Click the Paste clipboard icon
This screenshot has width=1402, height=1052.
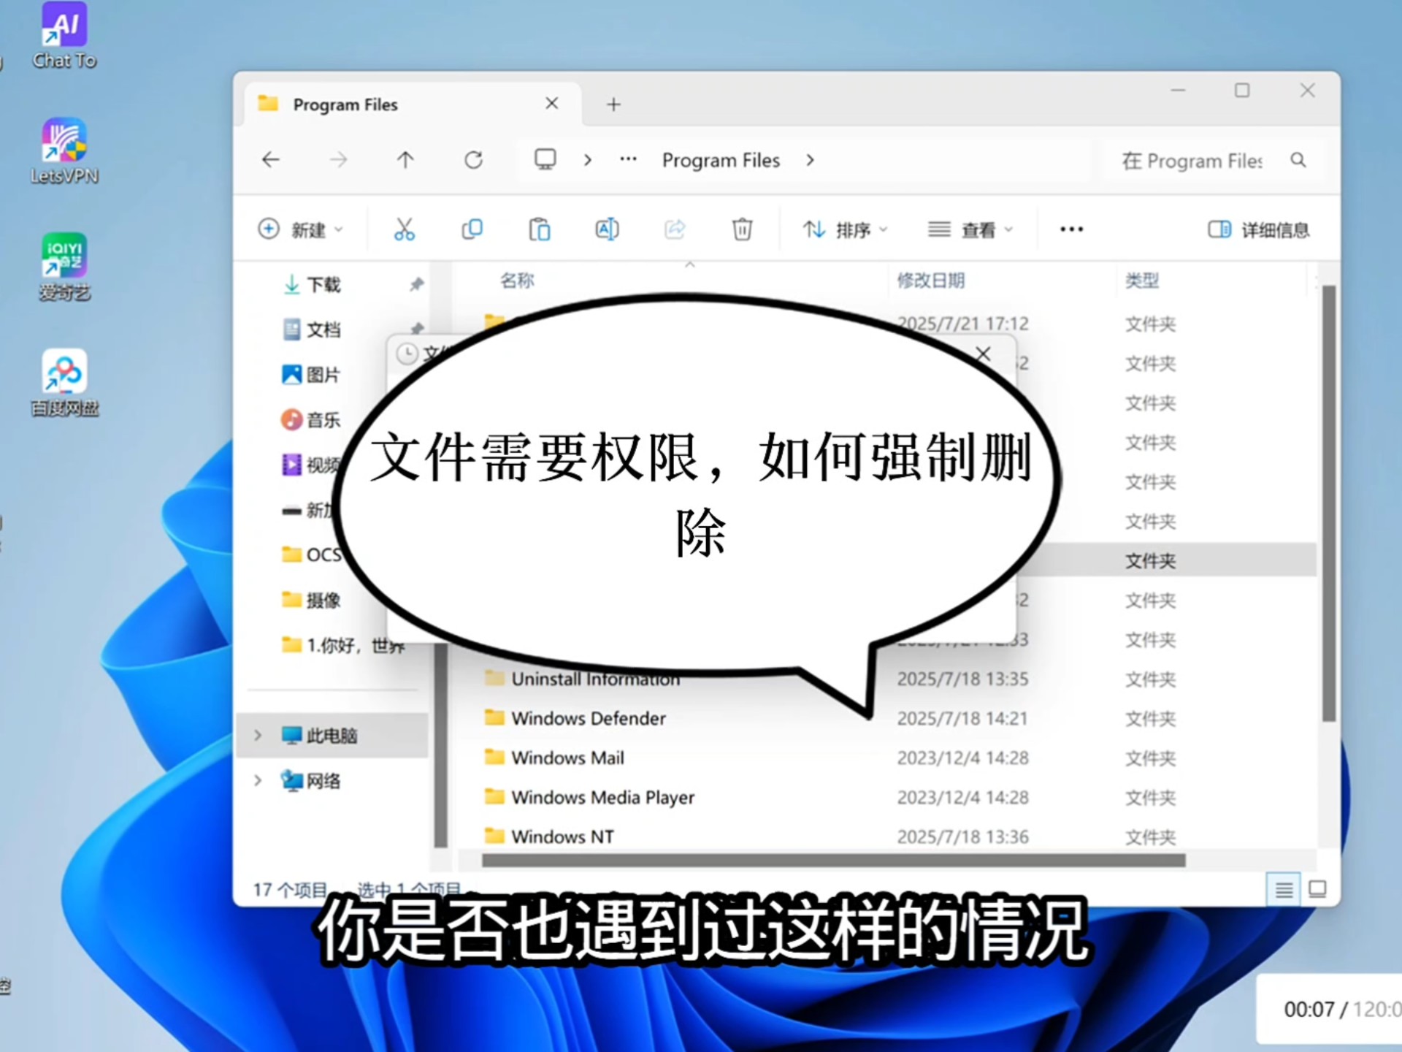[x=539, y=229]
